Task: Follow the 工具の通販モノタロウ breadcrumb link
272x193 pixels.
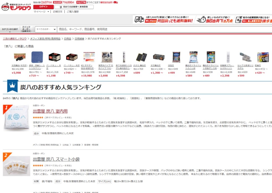Action: tap(15, 39)
